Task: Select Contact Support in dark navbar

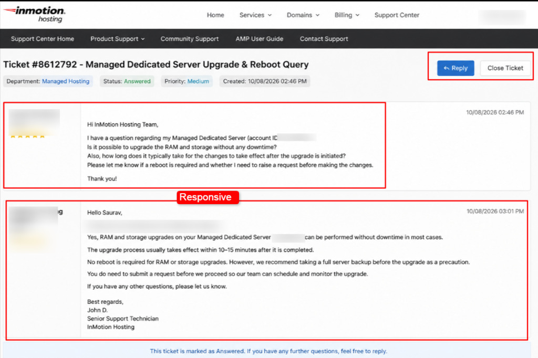Action: (x=324, y=39)
